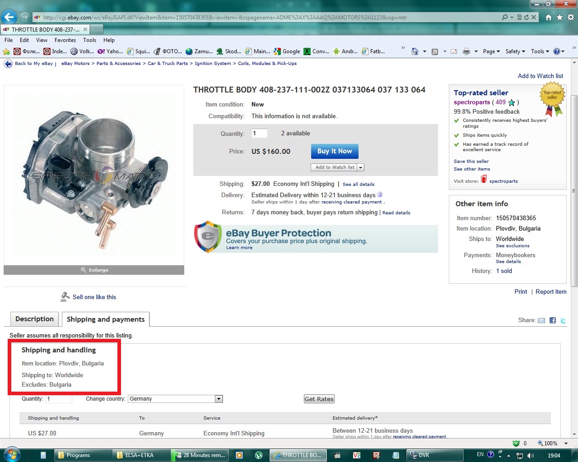Click the Get Rates button
The width and height of the screenshot is (578, 462).
(x=319, y=399)
